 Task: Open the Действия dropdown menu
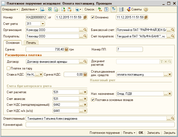click(x=29, y=9)
